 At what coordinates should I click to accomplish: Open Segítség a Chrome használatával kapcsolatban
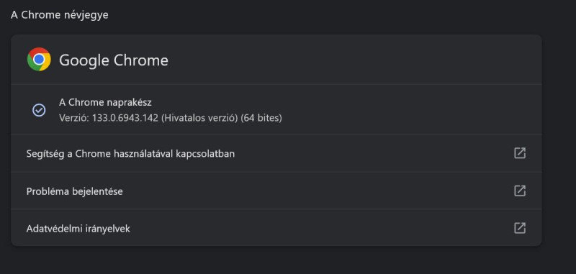(x=276, y=153)
